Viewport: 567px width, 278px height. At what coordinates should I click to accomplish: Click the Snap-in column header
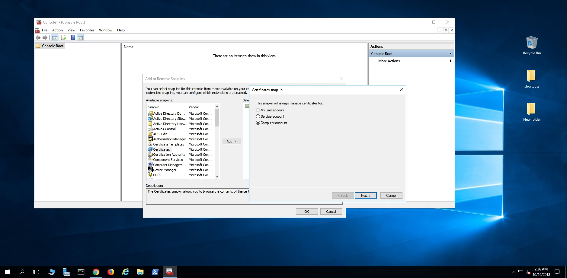[x=167, y=107]
